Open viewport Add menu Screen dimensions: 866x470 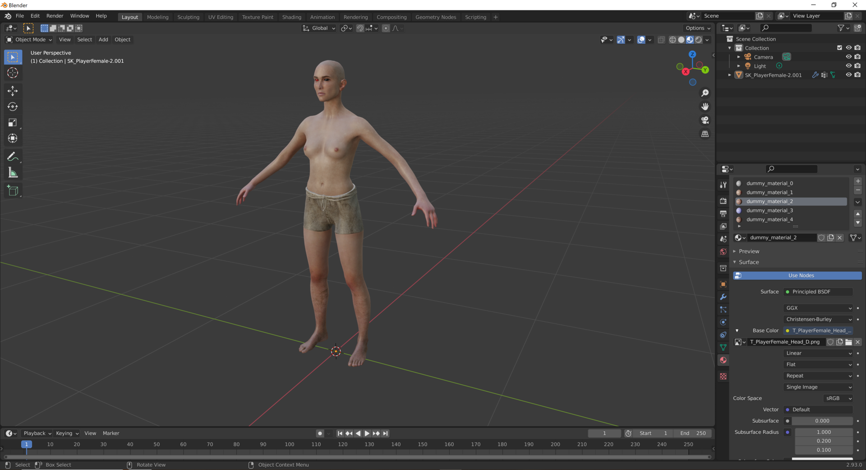tap(103, 40)
